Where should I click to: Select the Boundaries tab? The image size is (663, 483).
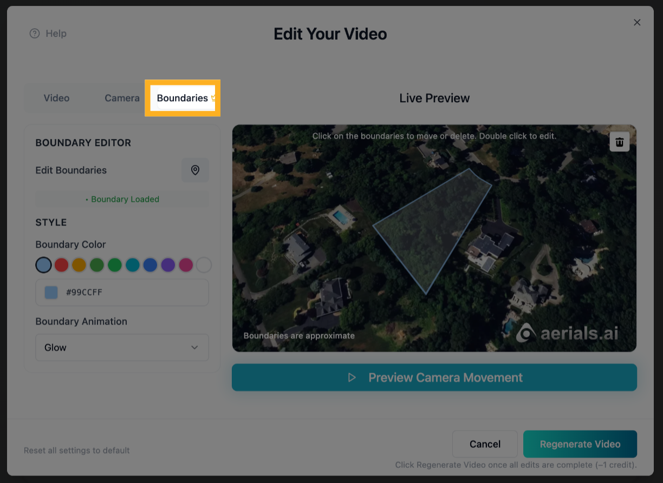pos(183,98)
